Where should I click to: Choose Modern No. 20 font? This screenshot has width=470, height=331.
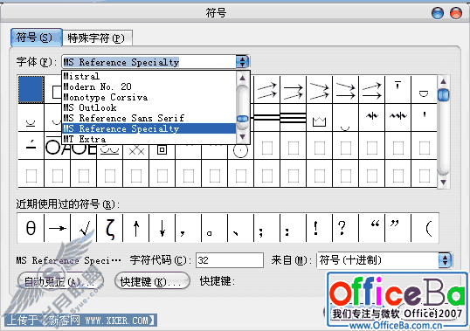(149, 86)
